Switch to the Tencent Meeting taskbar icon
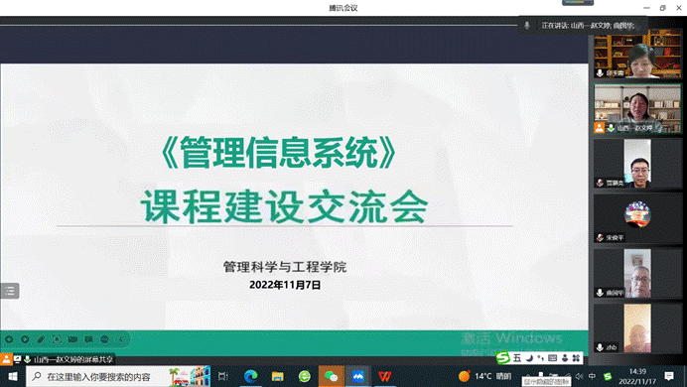687x387 pixels. pos(358,376)
